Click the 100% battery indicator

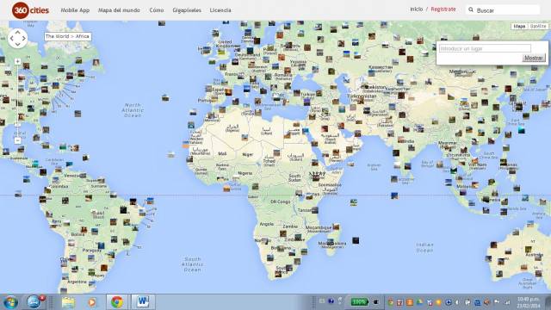(x=359, y=301)
